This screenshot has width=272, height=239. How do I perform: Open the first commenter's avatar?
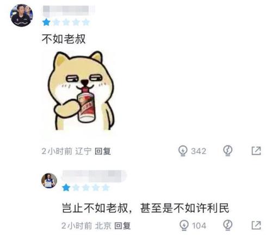(x=21, y=16)
